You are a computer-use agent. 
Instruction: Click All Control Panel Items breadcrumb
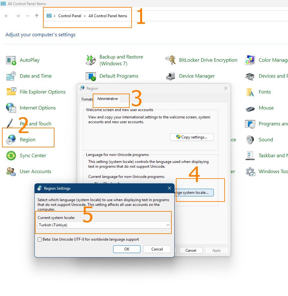(108, 16)
